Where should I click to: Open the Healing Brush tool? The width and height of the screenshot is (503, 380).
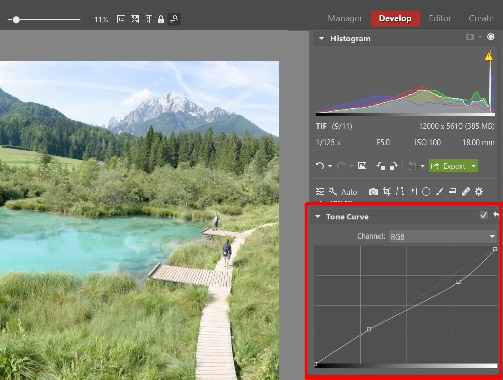click(466, 192)
